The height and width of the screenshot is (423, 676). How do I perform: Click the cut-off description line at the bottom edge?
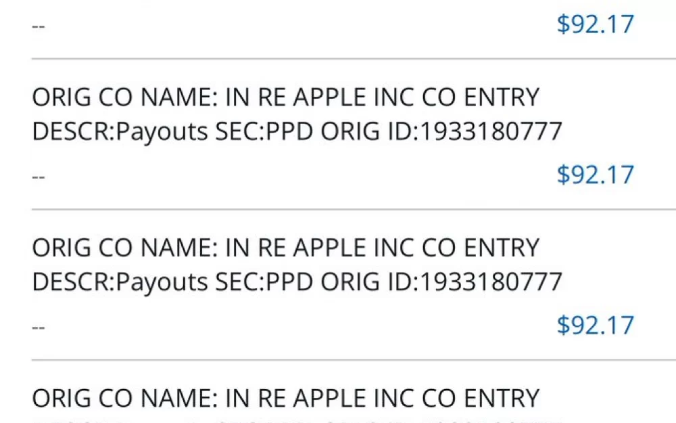(x=297, y=420)
